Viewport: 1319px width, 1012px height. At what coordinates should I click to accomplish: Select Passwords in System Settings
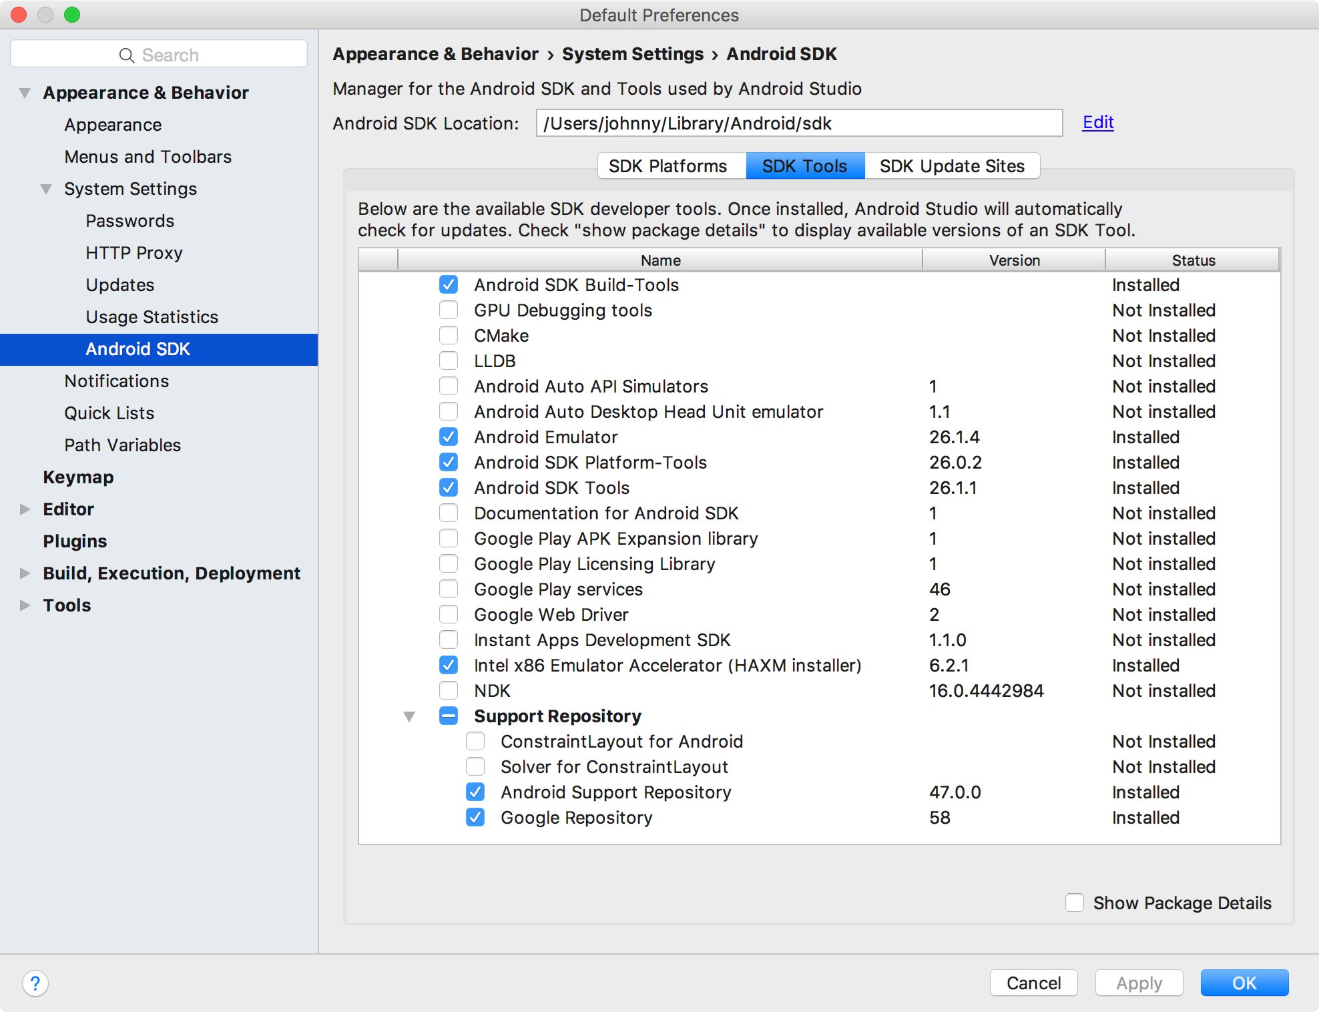(x=130, y=221)
